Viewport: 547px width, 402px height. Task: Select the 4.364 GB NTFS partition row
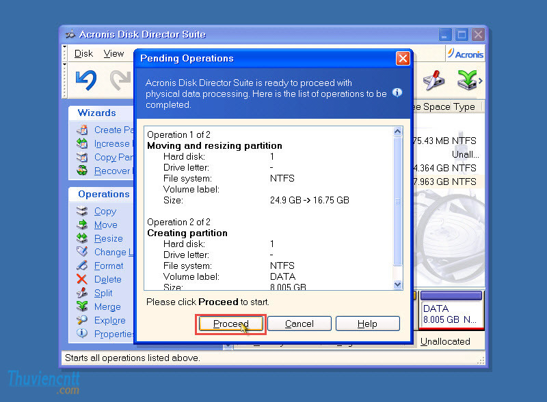click(448, 168)
